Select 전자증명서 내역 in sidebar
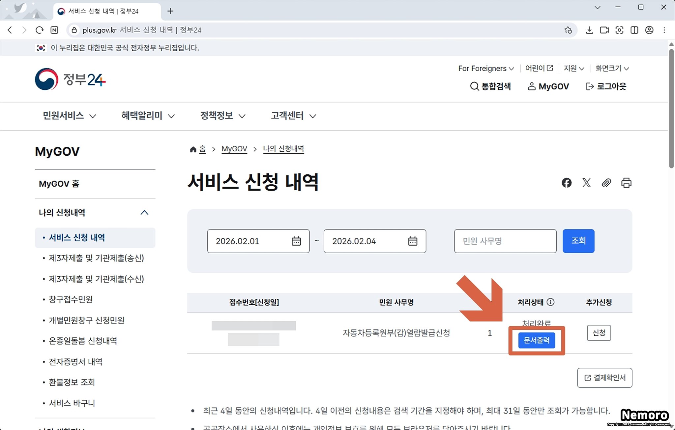Screen dimensions: 675x430 (x=75, y=362)
